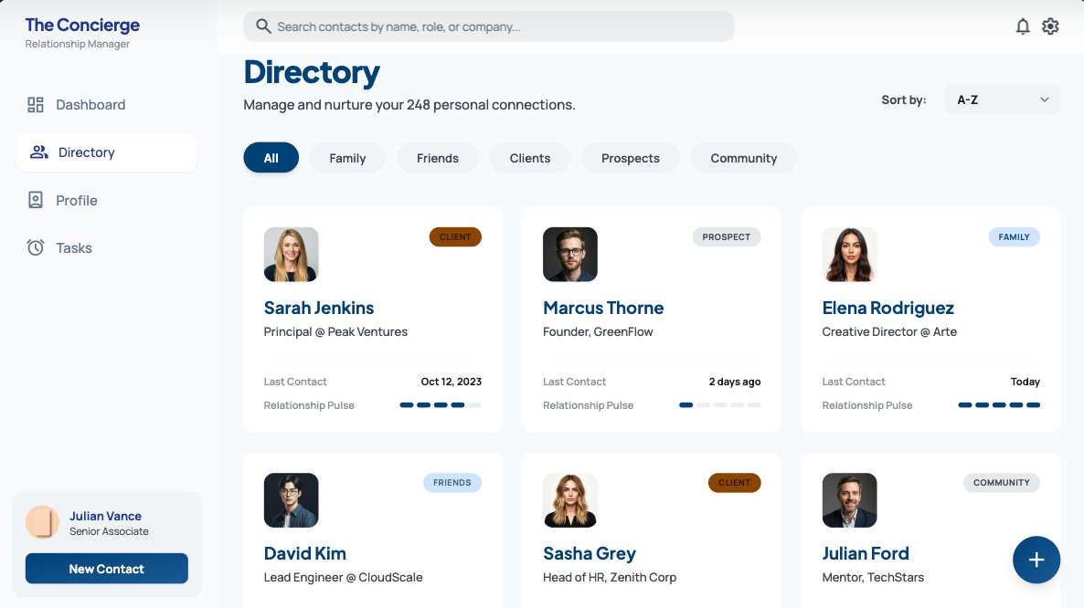Open Sarah Jenkins contact name
Screen dimensions: 1084x608
click(319, 308)
